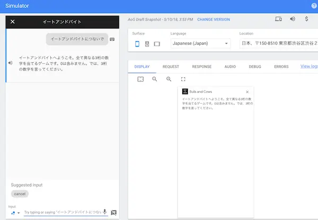Toggle the top bar audio volume icon
Screen dimensions: 318x220
coord(293,19)
